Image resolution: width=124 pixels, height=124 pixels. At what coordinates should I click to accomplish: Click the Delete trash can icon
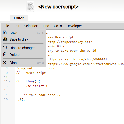pos(5,54)
